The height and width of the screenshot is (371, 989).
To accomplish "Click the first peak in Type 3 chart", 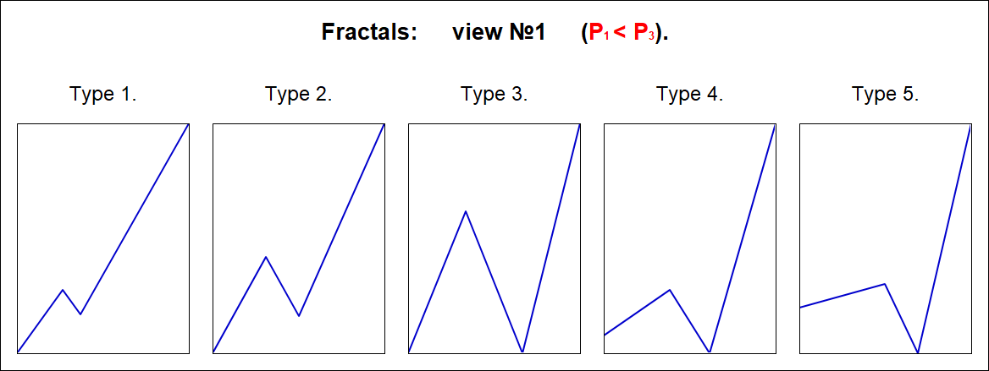I will click(465, 211).
